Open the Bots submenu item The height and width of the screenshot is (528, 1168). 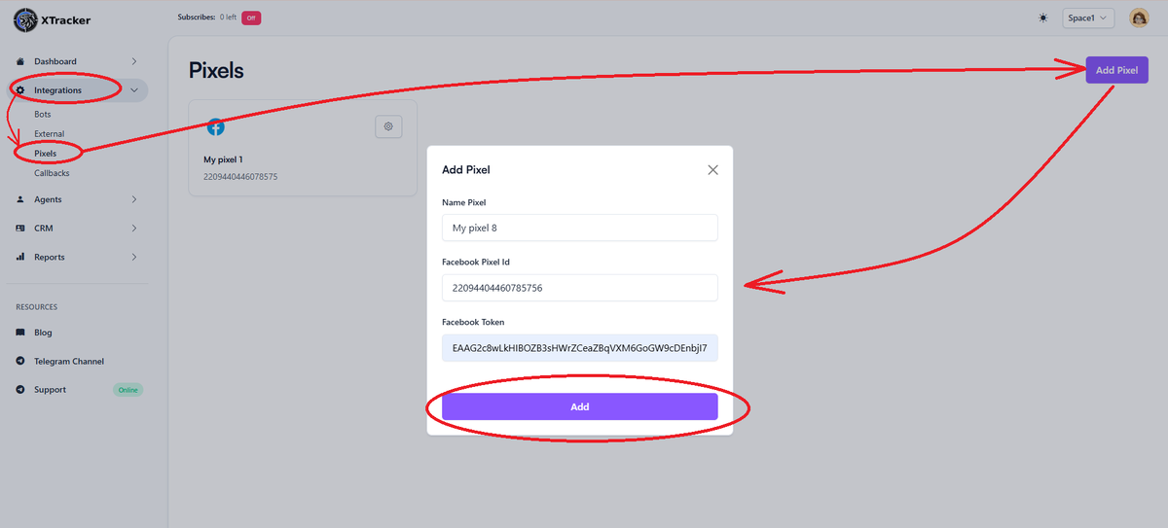tap(43, 115)
